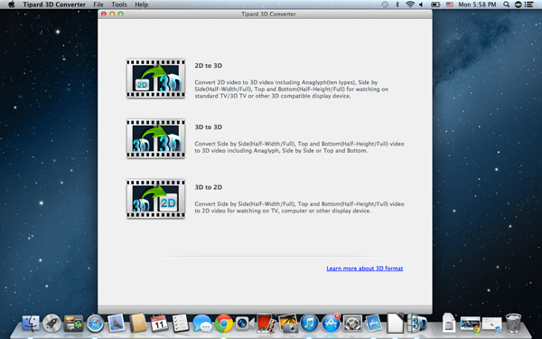Open Learn more about 3D format link
The width and height of the screenshot is (542, 339).
point(365,268)
